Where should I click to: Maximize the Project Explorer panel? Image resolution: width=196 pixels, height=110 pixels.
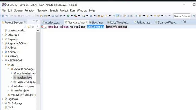click(37, 21)
